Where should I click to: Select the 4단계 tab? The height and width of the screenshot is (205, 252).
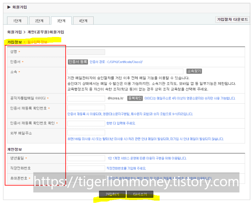tap(83, 20)
